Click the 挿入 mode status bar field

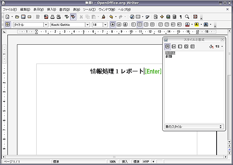(x=125, y=161)
